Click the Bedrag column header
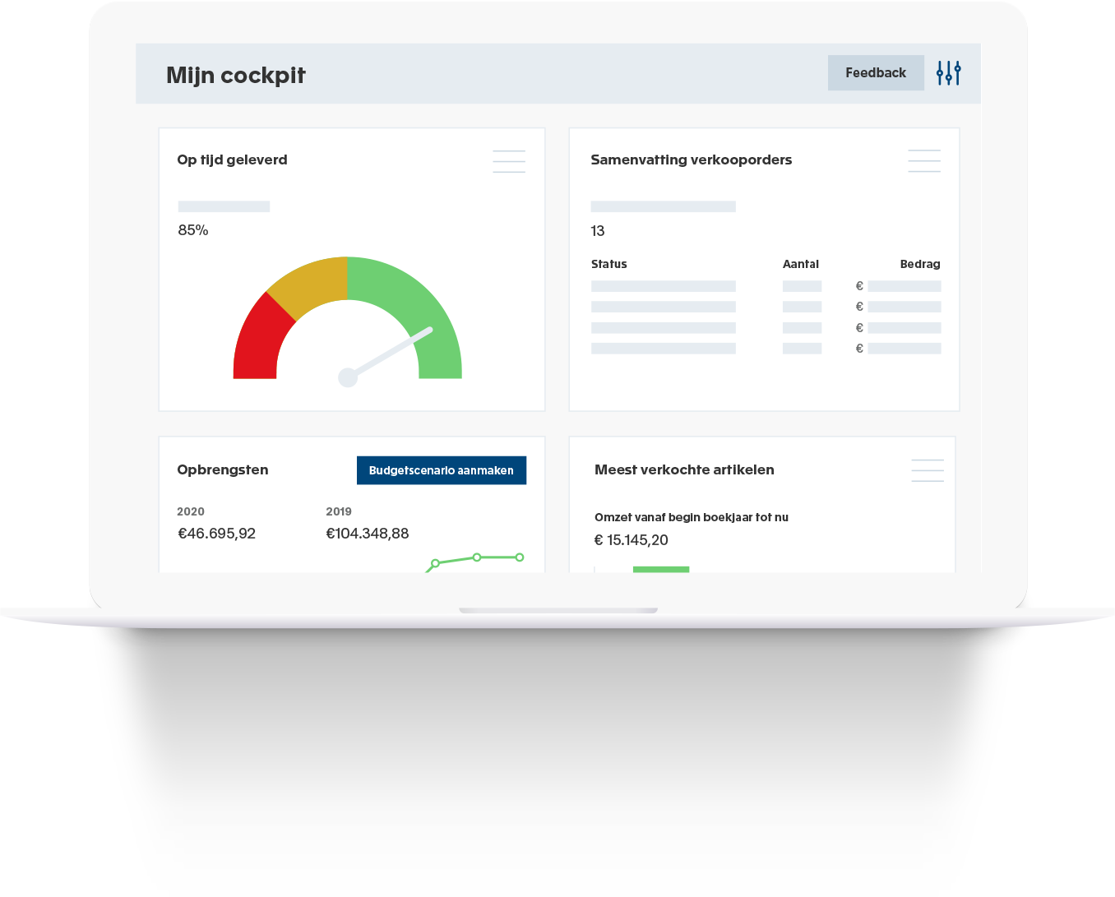The width and height of the screenshot is (1115, 897). [x=920, y=264]
